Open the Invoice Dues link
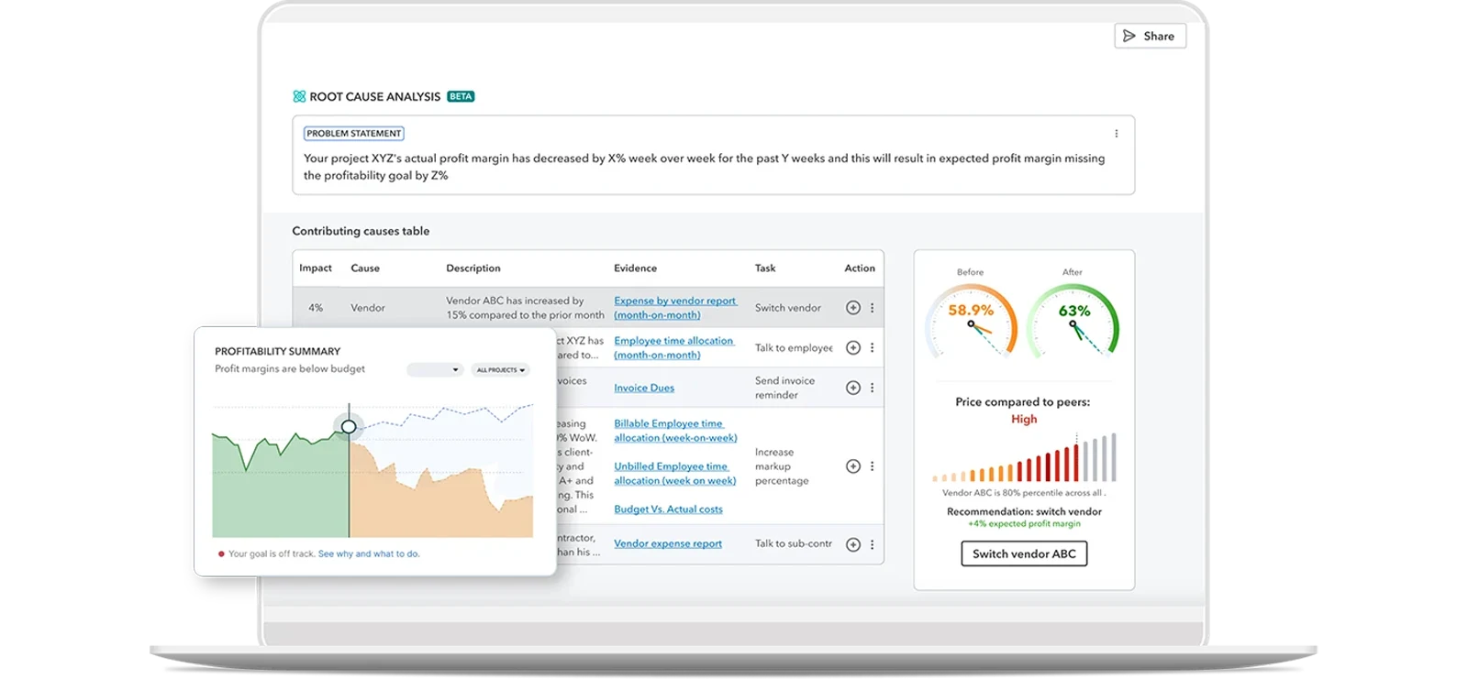 click(644, 389)
